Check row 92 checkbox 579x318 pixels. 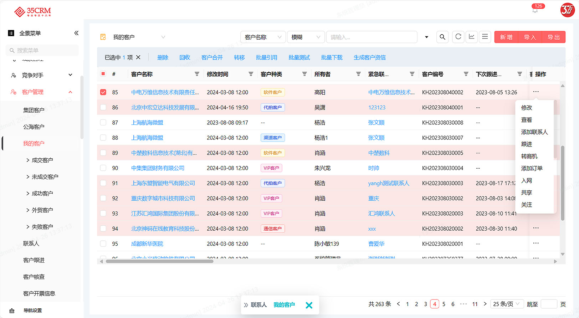pos(103,198)
